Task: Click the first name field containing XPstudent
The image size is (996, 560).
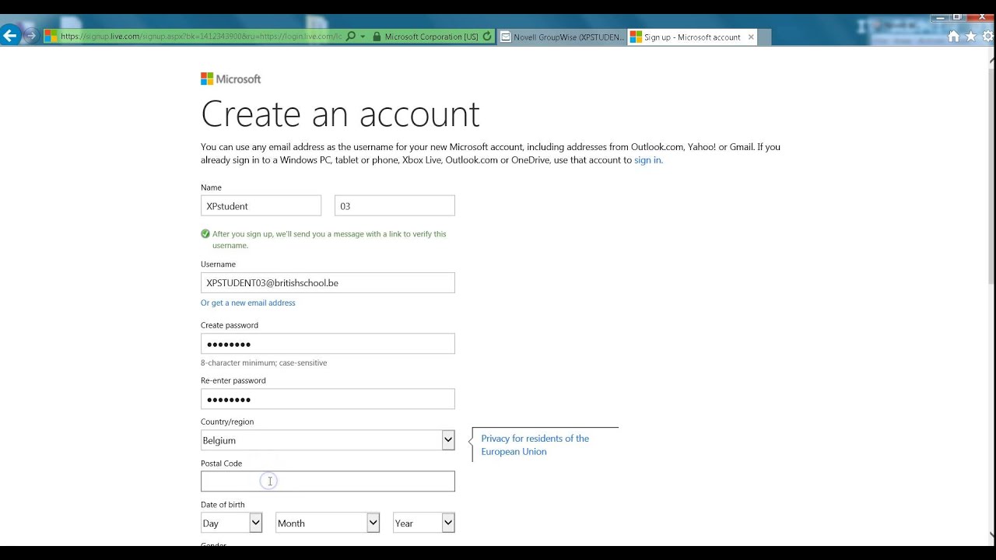Action: coord(261,206)
